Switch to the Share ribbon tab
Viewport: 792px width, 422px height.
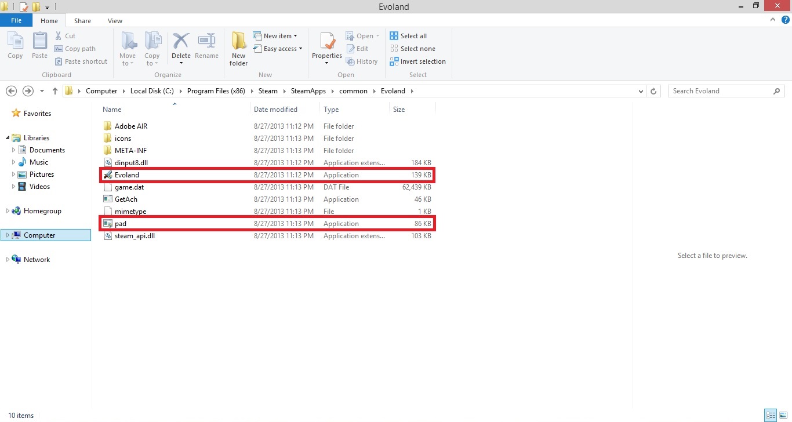coord(82,21)
